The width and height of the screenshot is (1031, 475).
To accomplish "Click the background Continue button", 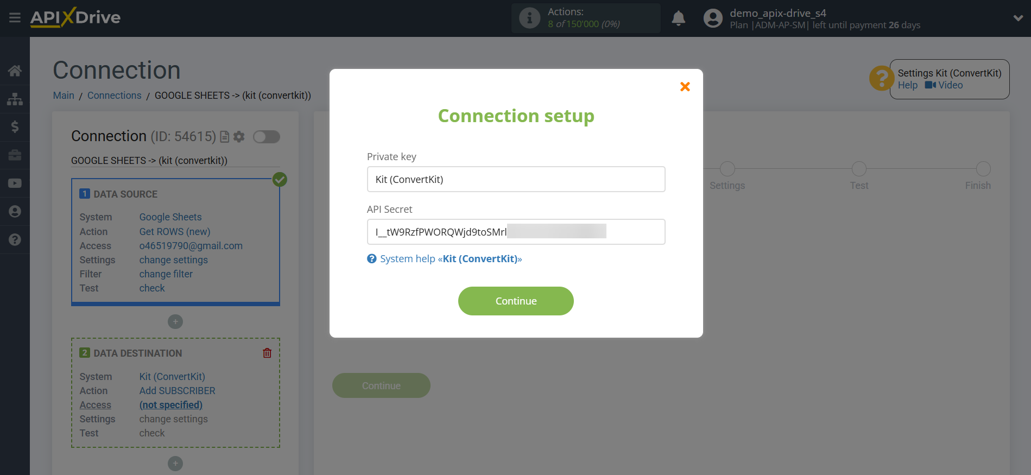I will pos(381,385).
